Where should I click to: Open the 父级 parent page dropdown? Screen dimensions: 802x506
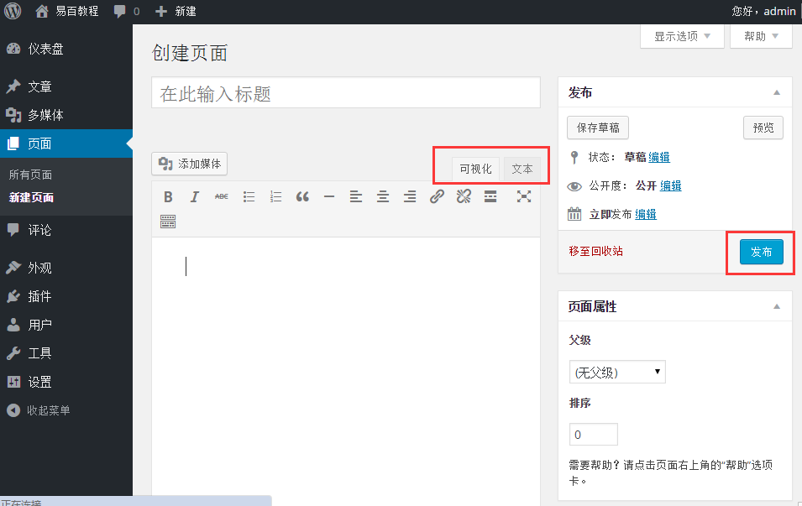pyautogui.click(x=617, y=372)
